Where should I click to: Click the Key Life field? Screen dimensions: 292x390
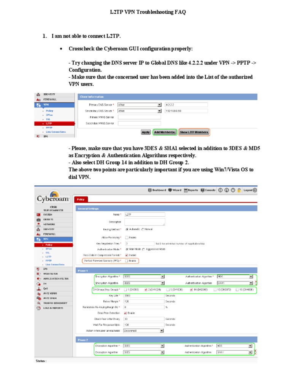144,296
